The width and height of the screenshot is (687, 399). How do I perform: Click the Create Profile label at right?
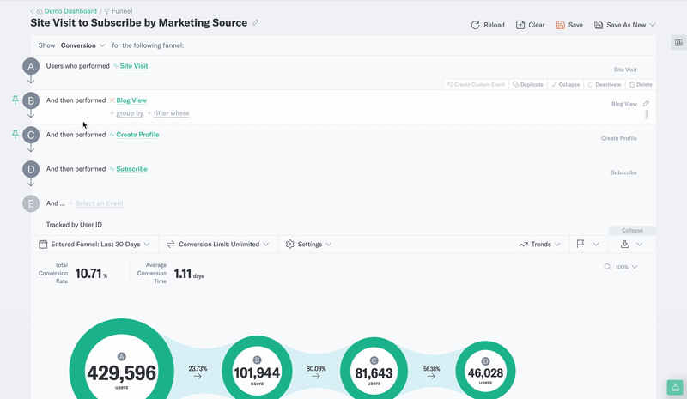618,138
